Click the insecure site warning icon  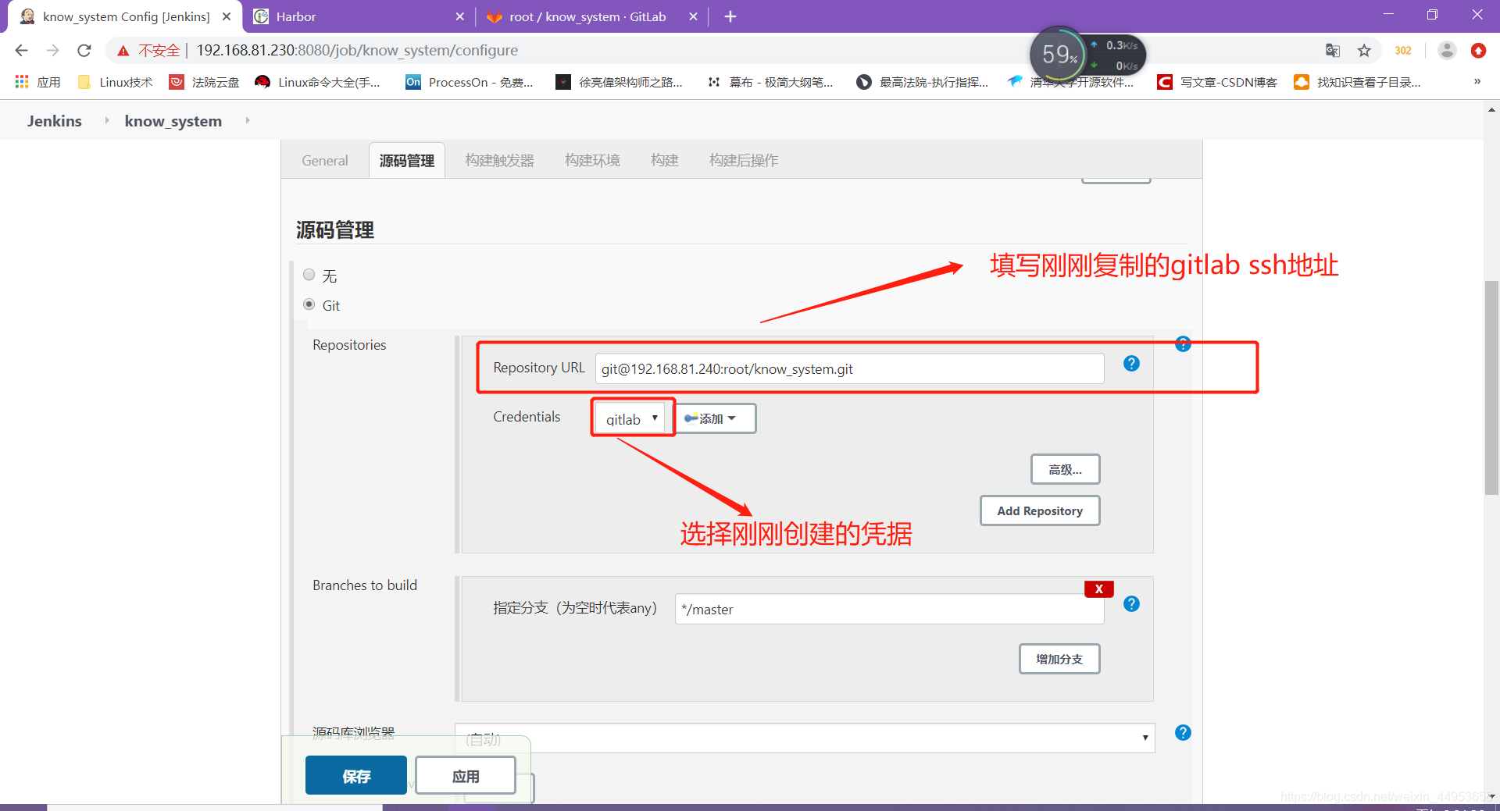(x=123, y=51)
